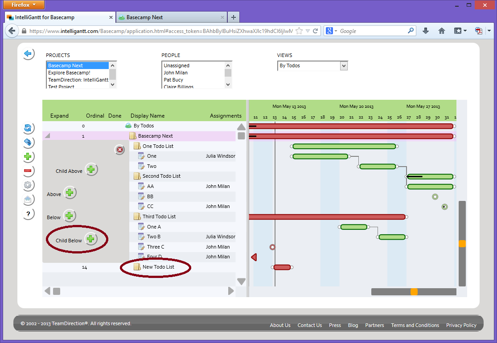Open a new browser tab

234,17
